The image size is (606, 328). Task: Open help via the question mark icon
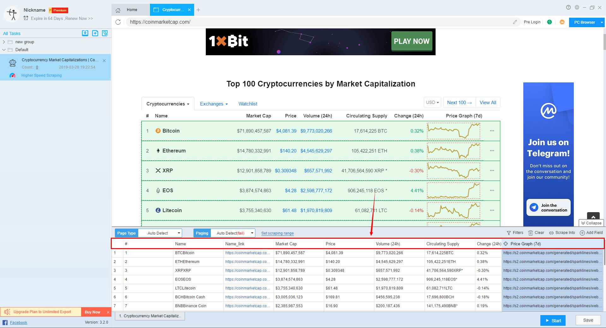[568, 7]
